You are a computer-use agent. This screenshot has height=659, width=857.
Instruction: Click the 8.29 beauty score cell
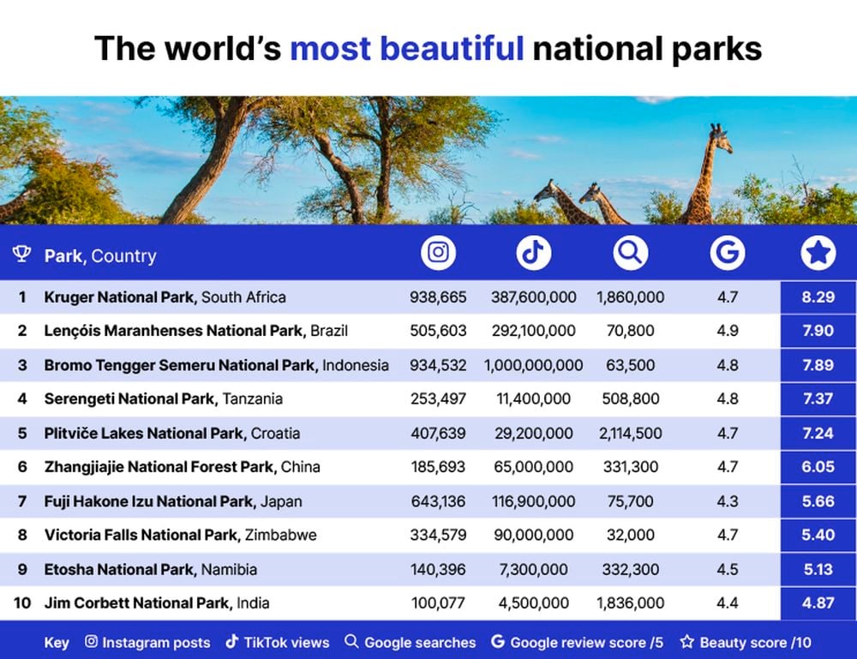[x=818, y=297]
